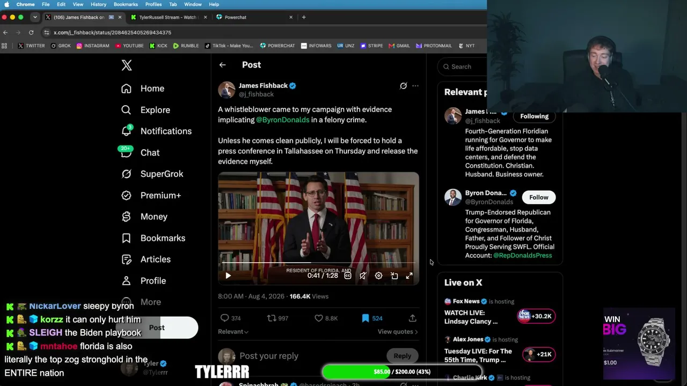Open the INSTAGRAM bookmark
The height and width of the screenshot is (386, 687).
tap(93, 46)
